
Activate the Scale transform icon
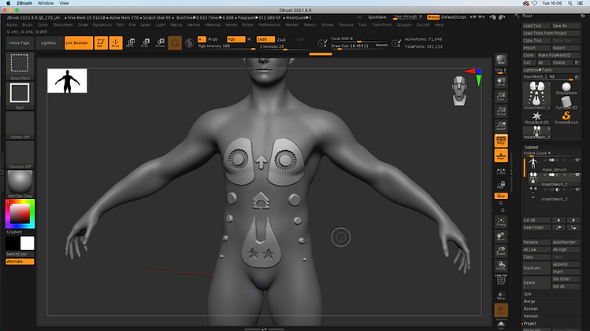pyautogui.click(x=145, y=42)
